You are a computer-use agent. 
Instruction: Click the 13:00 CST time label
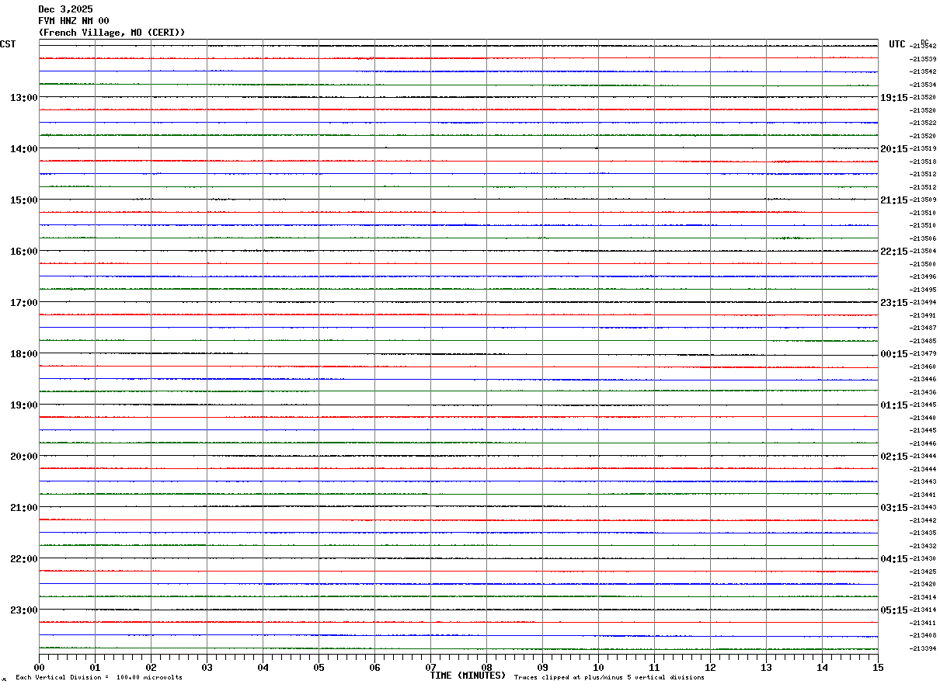[23, 98]
